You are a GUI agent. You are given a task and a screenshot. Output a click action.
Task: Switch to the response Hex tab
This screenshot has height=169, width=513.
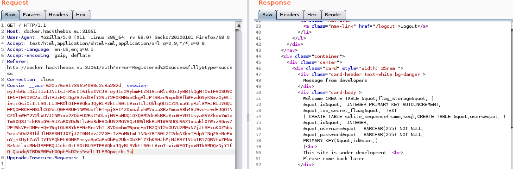click(x=312, y=15)
